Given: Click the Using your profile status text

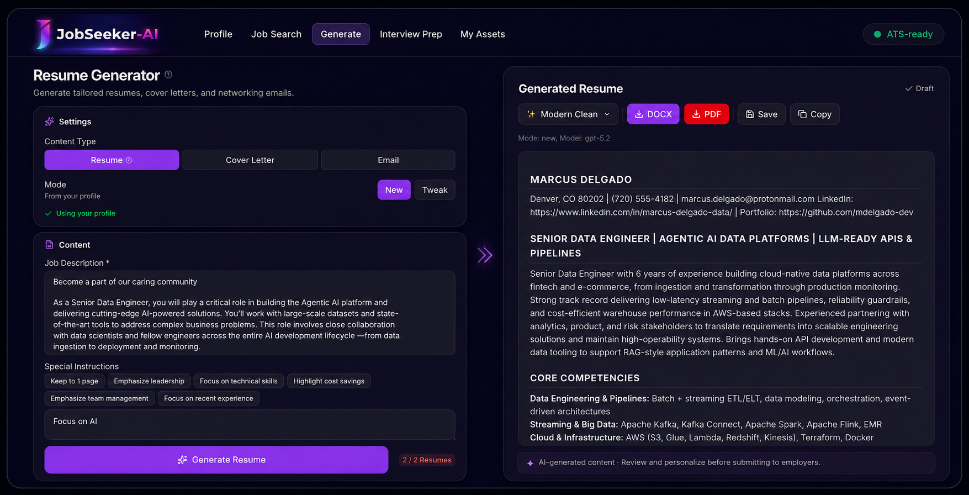Looking at the screenshot, I should (86, 213).
